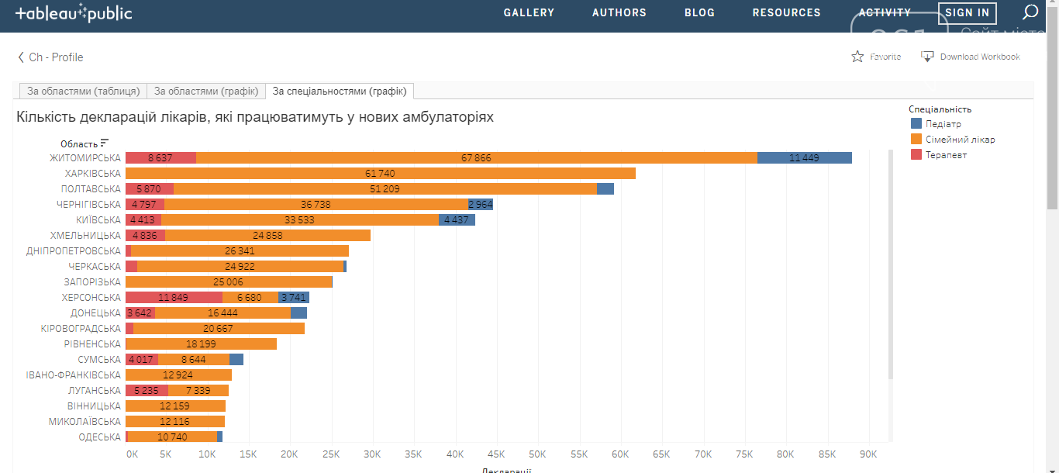Click the Favorite star icon
This screenshot has height=473, width=1059.
tap(857, 57)
